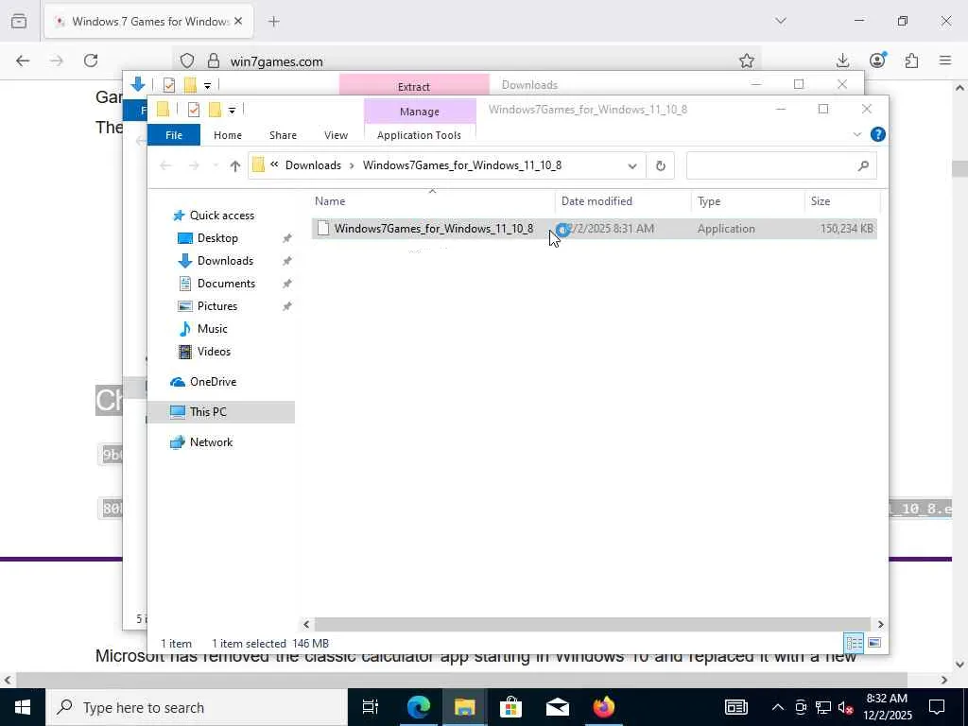Open the recent locations dropdown arrow
The image size is (968, 726).
click(x=216, y=165)
